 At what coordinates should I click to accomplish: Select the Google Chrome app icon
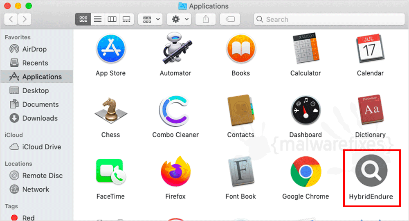(x=306, y=172)
